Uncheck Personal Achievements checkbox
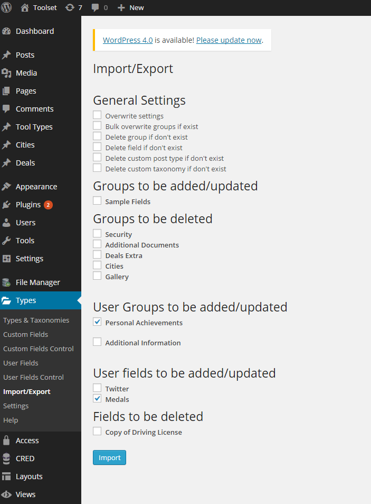 click(x=97, y=322)
